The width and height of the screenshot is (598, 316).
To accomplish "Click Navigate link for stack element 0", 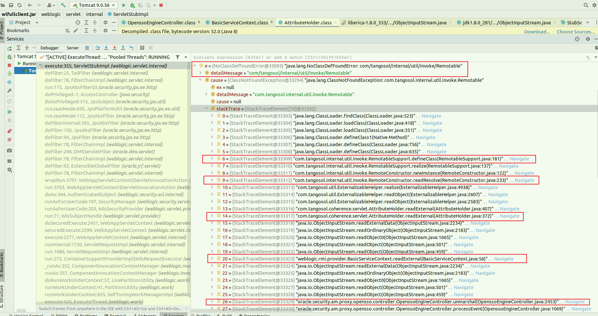I will pos(431,116).
